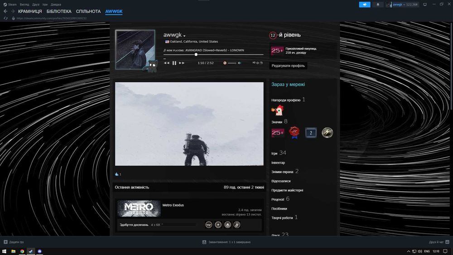Skip to previous track in music player
The height and width of the screenshot is (255, 453).
(x=167, y=63)
